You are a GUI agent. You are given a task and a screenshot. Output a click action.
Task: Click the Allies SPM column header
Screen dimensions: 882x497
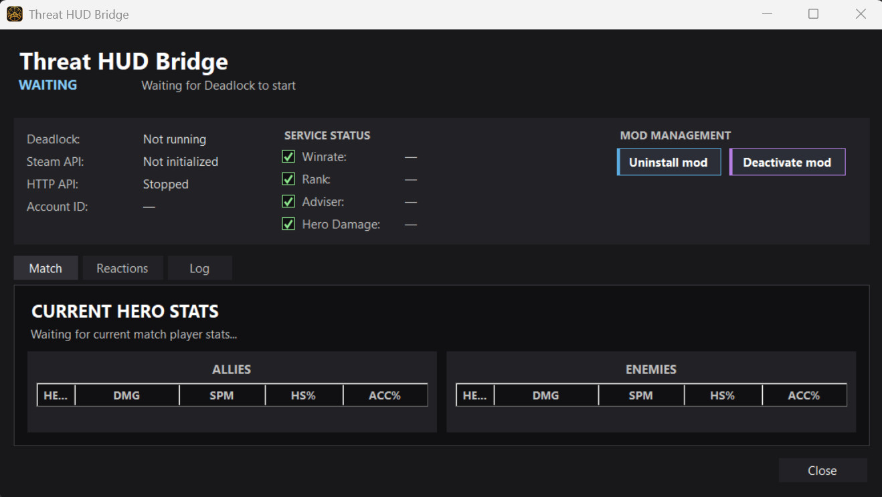tap(222, 395)
